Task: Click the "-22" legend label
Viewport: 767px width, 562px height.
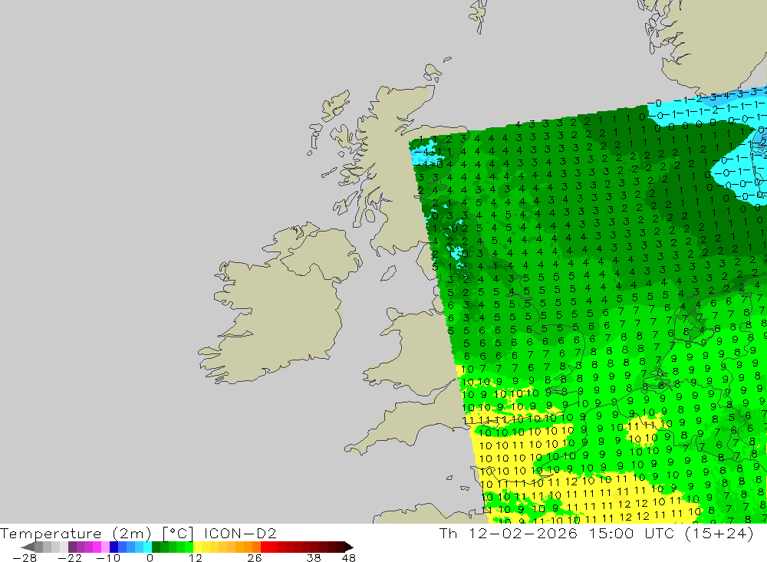Action: (x=70, y=558)
